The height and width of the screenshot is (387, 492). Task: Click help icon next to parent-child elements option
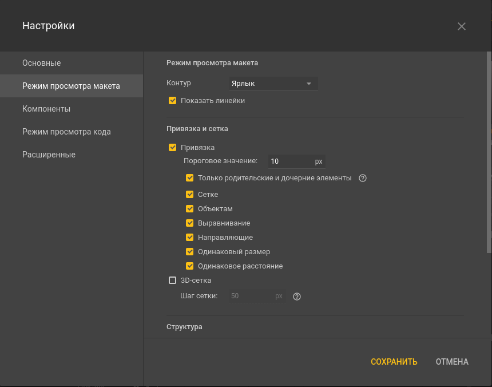point(362,178)
